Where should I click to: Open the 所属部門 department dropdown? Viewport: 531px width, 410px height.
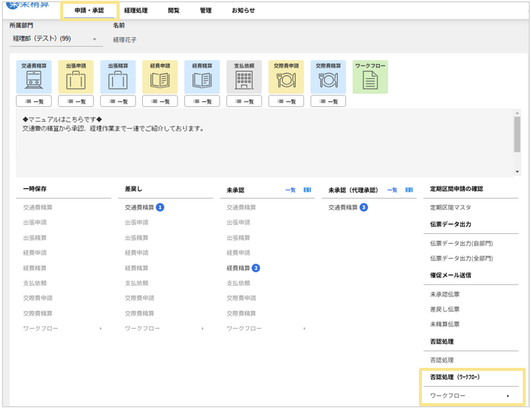[56, 39]
